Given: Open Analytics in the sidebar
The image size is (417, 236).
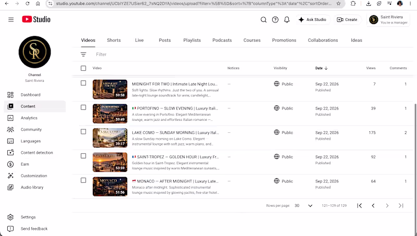Looking at the screenshot, I should click(x=34, y=118).
